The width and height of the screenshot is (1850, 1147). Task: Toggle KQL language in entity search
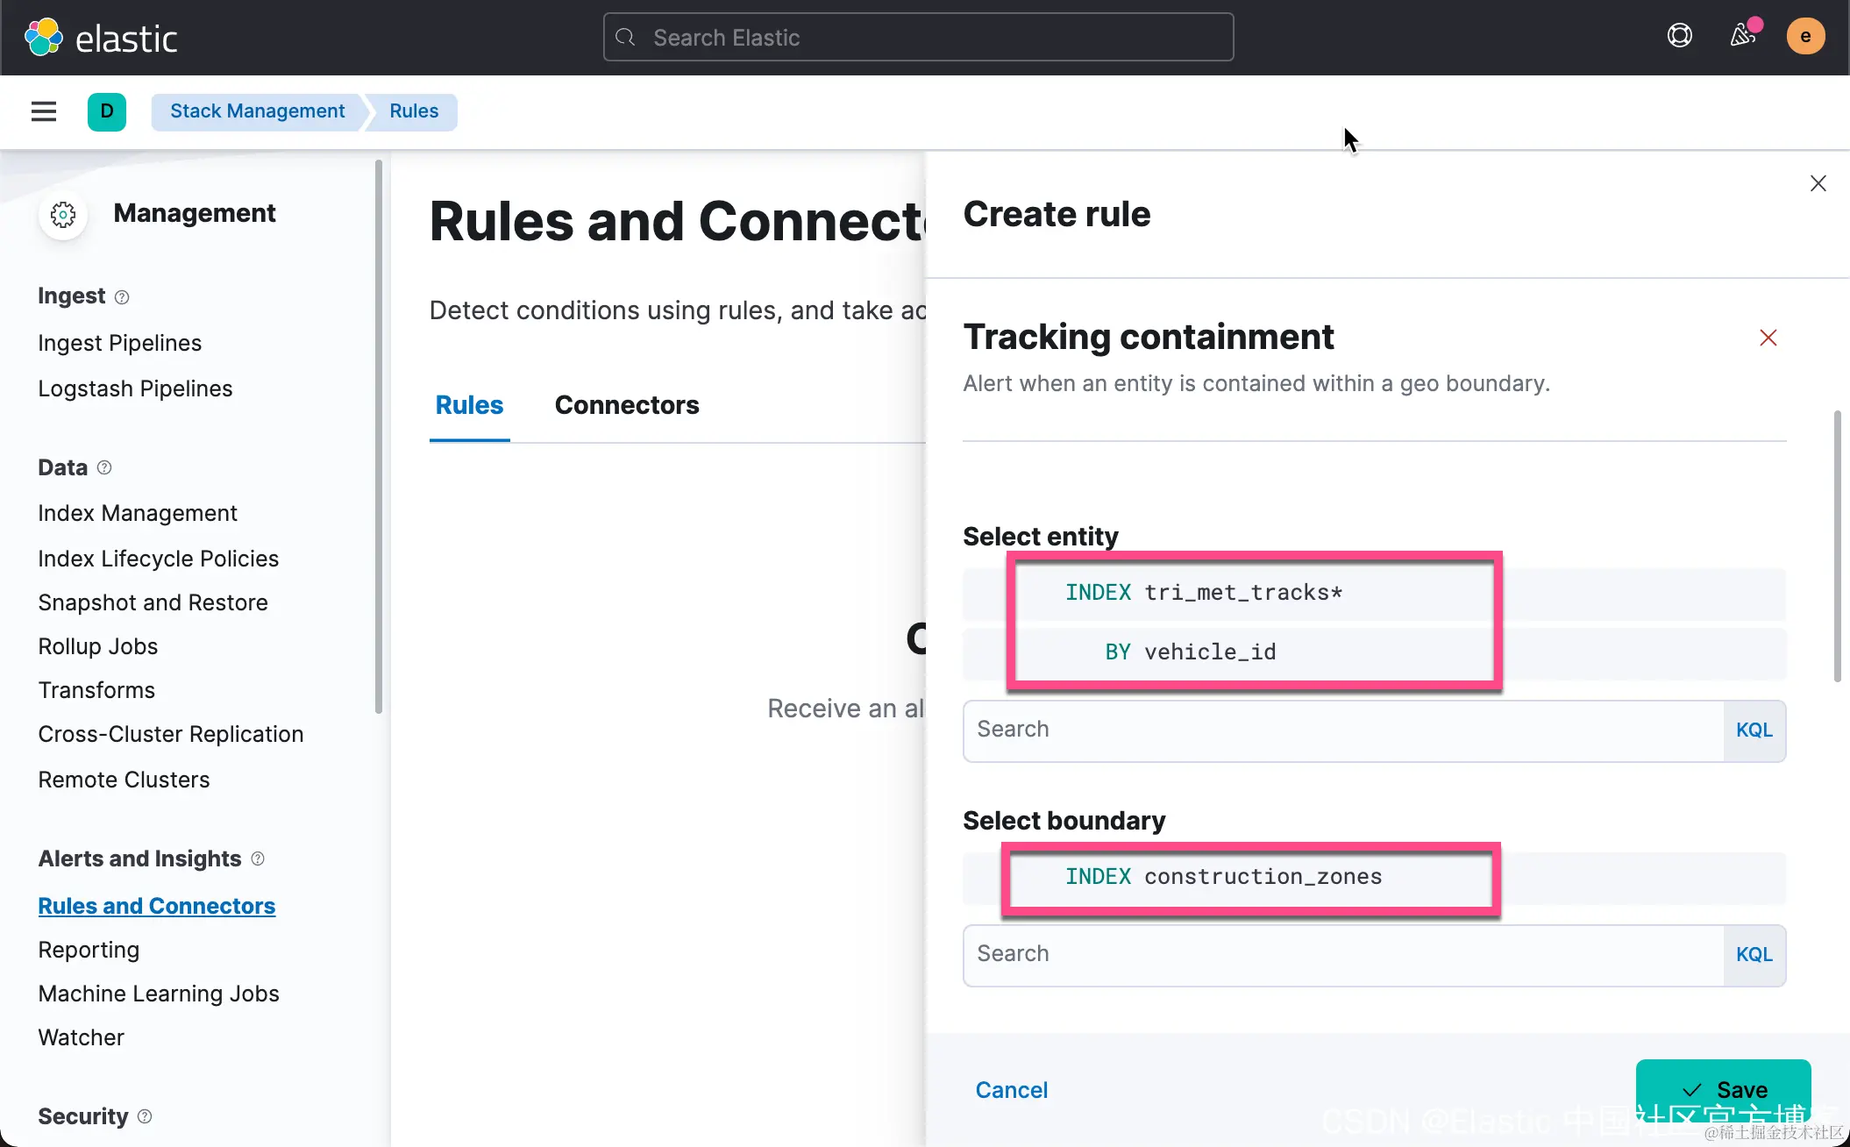[1754, 730]
